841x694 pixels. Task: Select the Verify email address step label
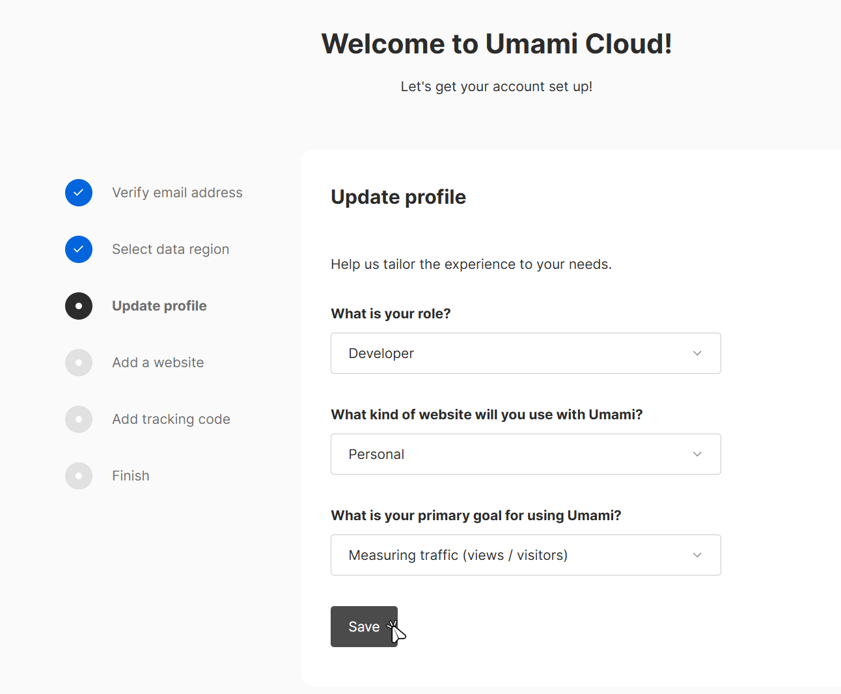tap(177, 193)
